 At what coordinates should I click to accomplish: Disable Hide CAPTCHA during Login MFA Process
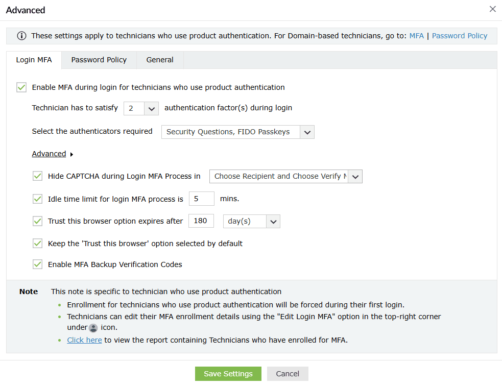(37, 176)
